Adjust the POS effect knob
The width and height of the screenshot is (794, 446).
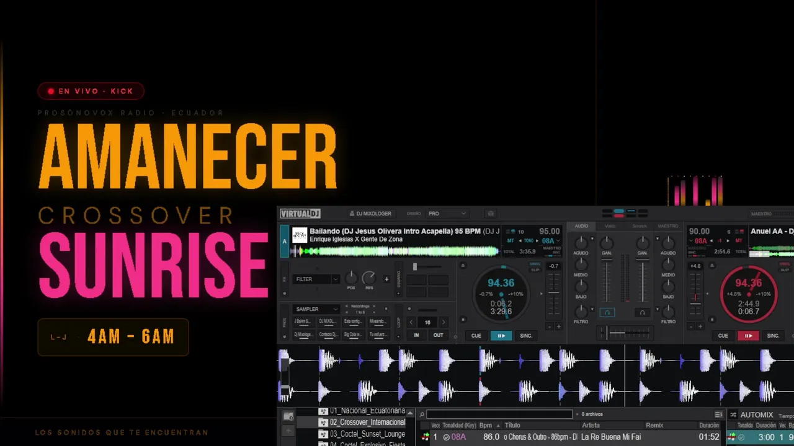tap(351, 278)
